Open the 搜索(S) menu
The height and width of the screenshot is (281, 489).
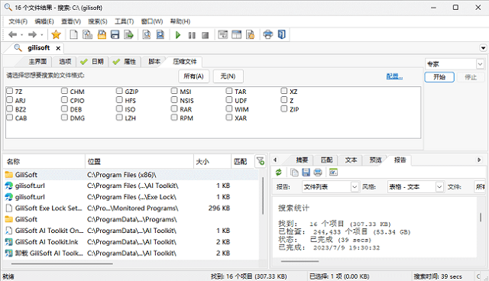pyautogui.click(x=97, y=21)
